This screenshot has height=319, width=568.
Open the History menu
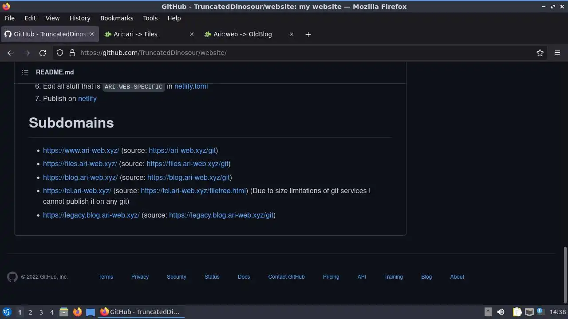pos(80,18)
